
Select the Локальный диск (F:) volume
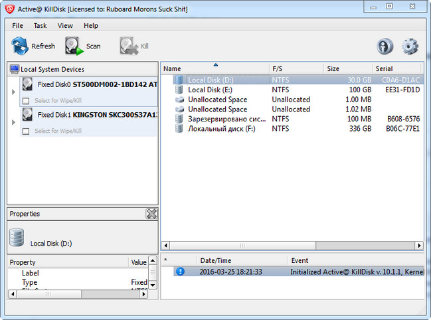(220, 128)
